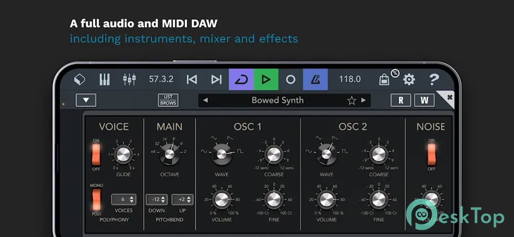Screen dimensions: 514x237
Task: Click the OSC 1 FINE knob
Action: coord(273,199)
